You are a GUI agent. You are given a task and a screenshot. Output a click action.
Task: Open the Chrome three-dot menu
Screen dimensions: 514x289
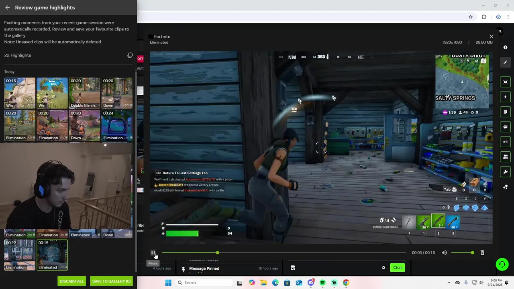(508, 17)
